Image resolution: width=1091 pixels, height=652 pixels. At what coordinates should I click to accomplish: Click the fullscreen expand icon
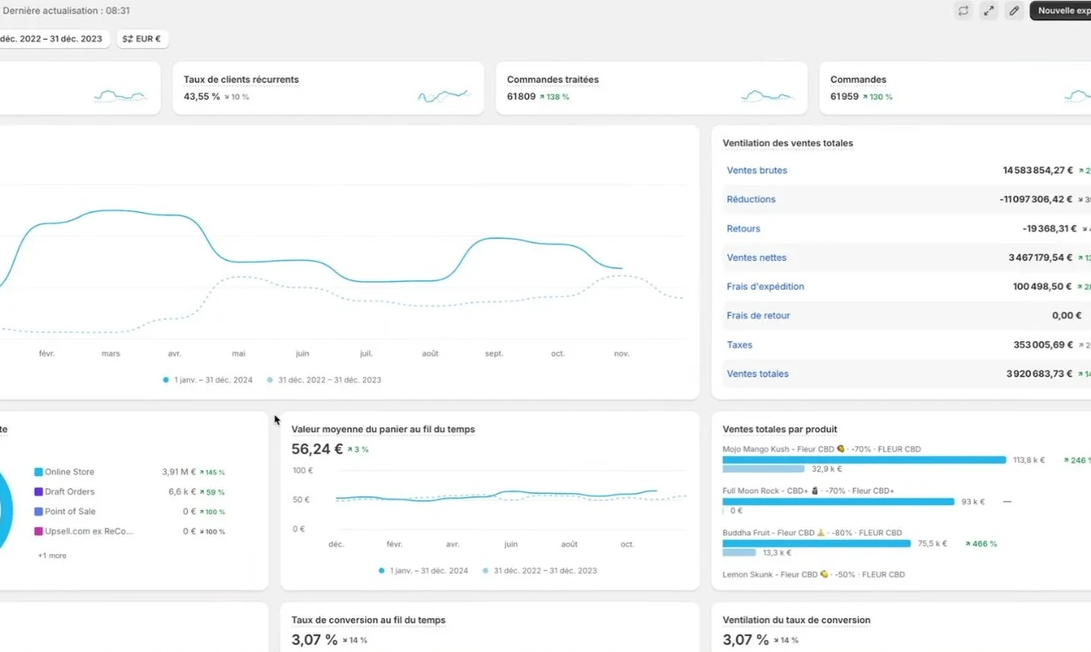coord(989,11)
